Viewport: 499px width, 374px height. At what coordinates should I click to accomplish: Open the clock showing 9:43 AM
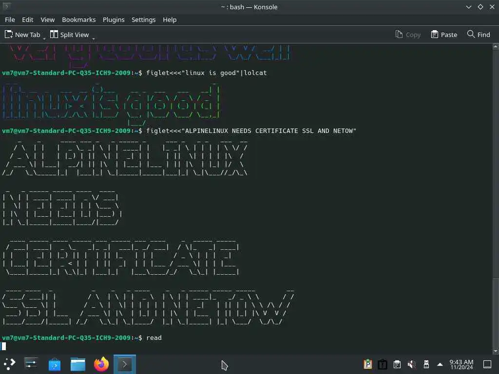tap(461, 364)
